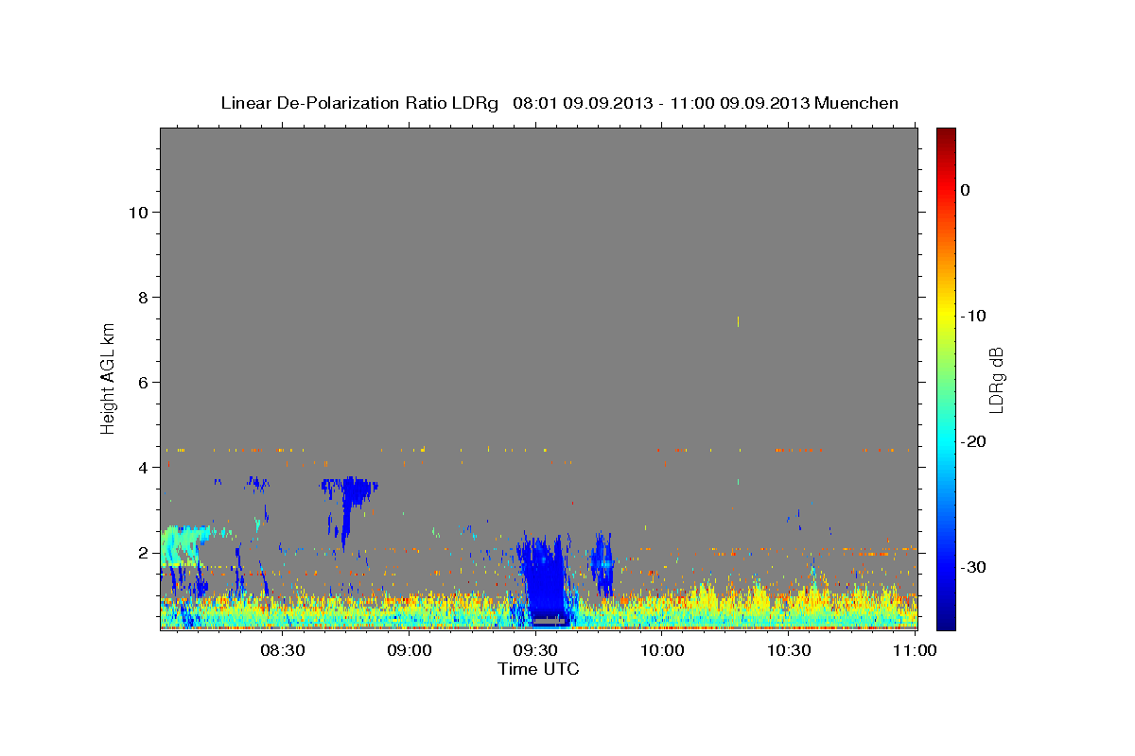This screenshot has height=756, width=1135.
Task: Click the 'Muenchen' station name in title
Action: click(x=857, y=103)
